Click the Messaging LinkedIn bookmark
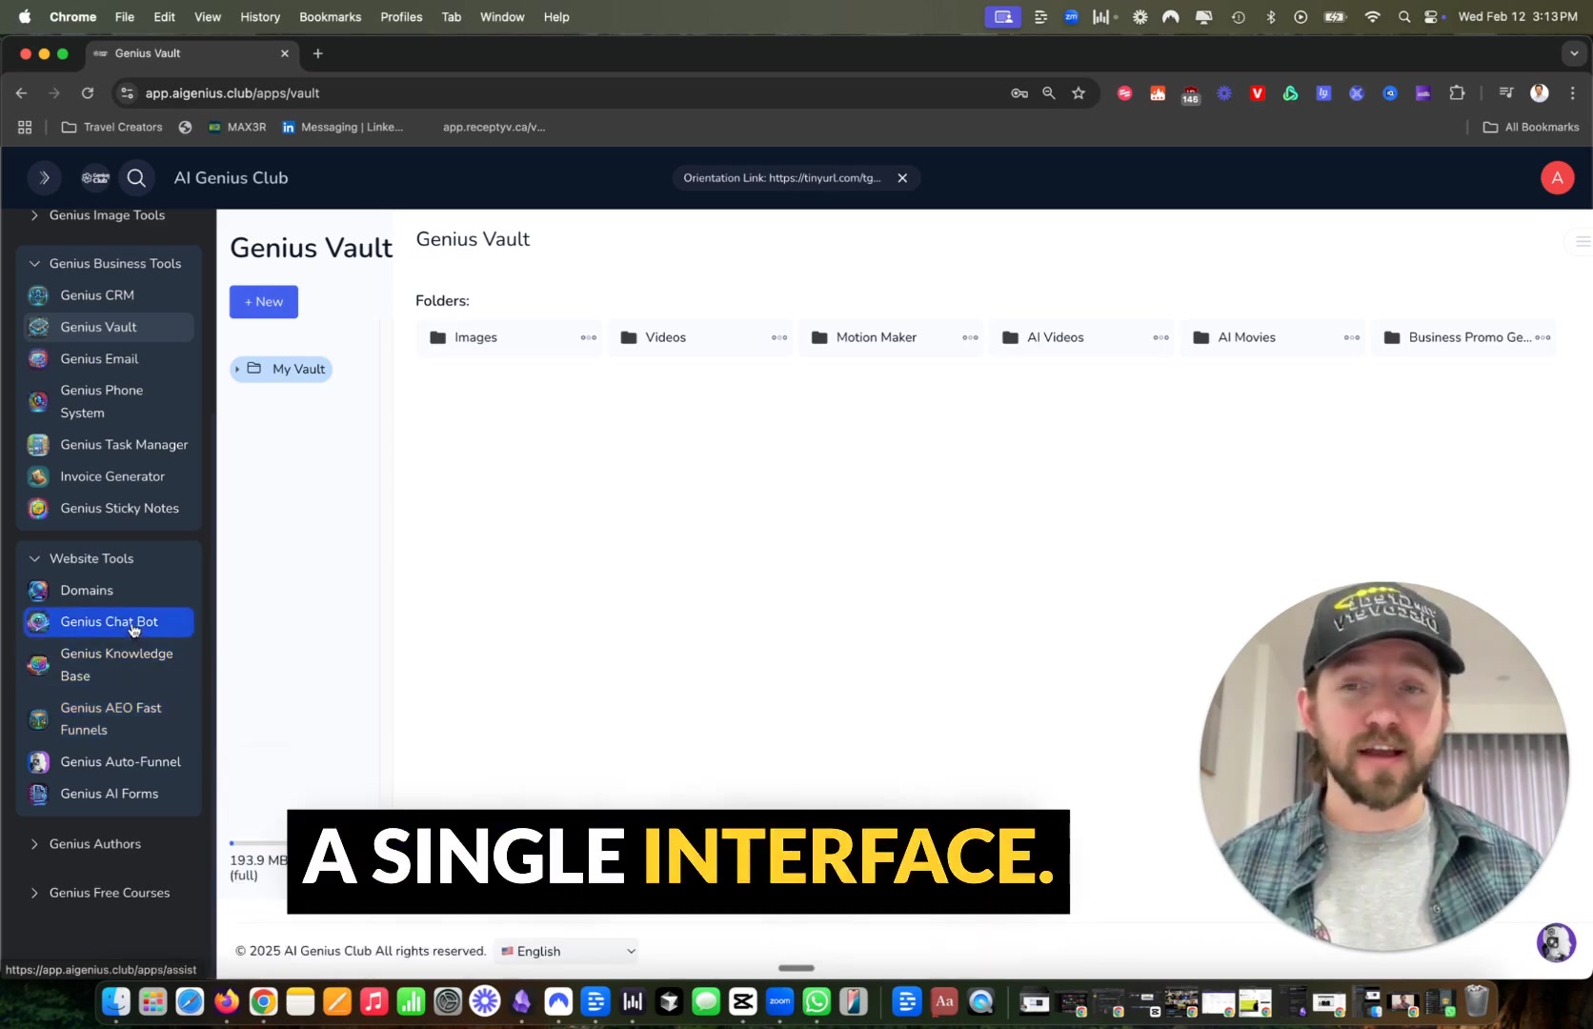 342,128
